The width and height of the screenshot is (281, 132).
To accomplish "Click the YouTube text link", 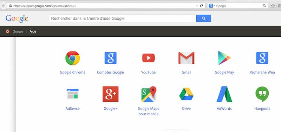I will (148, 72).
